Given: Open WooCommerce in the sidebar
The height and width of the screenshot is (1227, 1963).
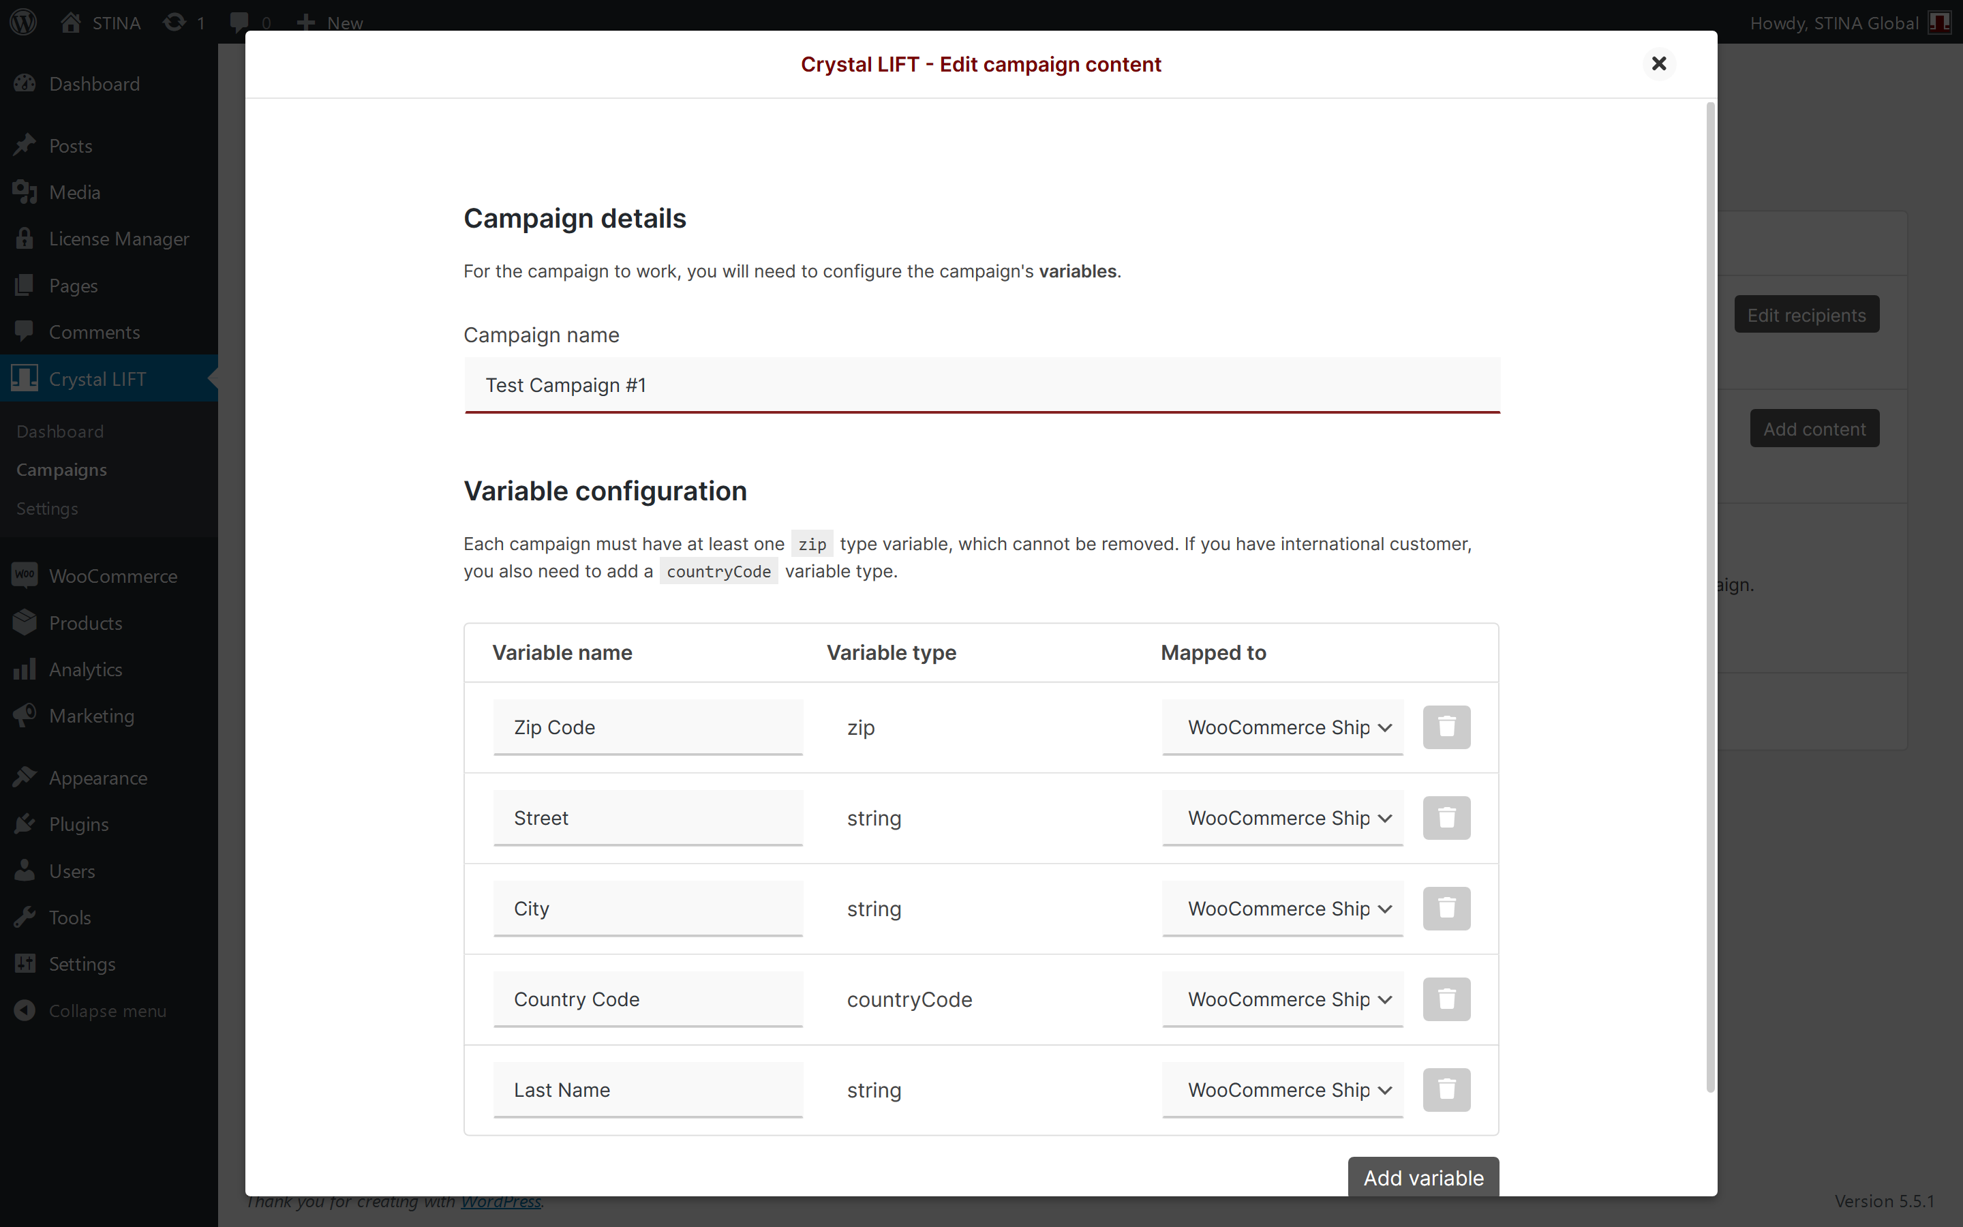Looking at the screenshot, I should coord(108,576).
